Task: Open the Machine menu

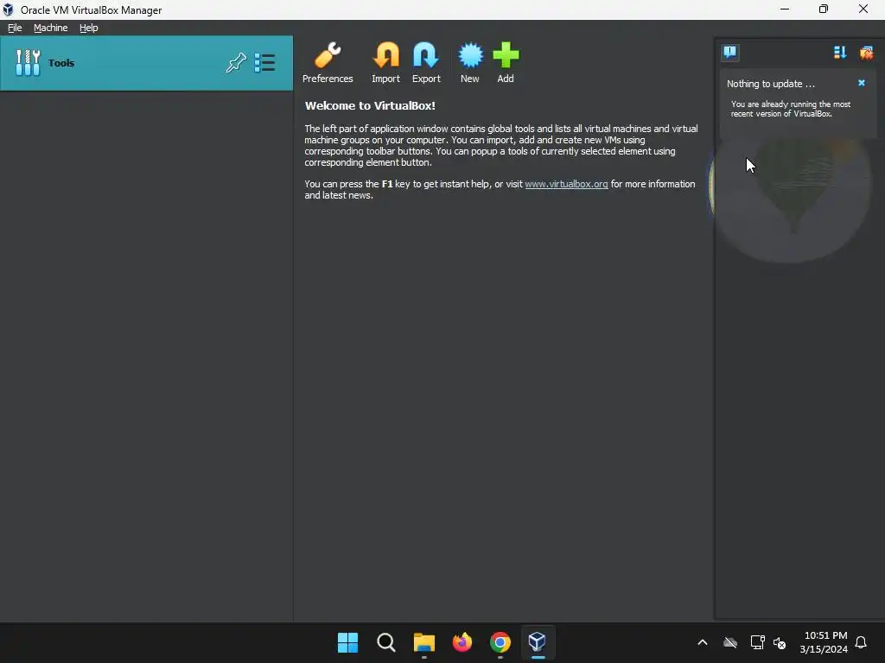Action: (x=51, y=28)
